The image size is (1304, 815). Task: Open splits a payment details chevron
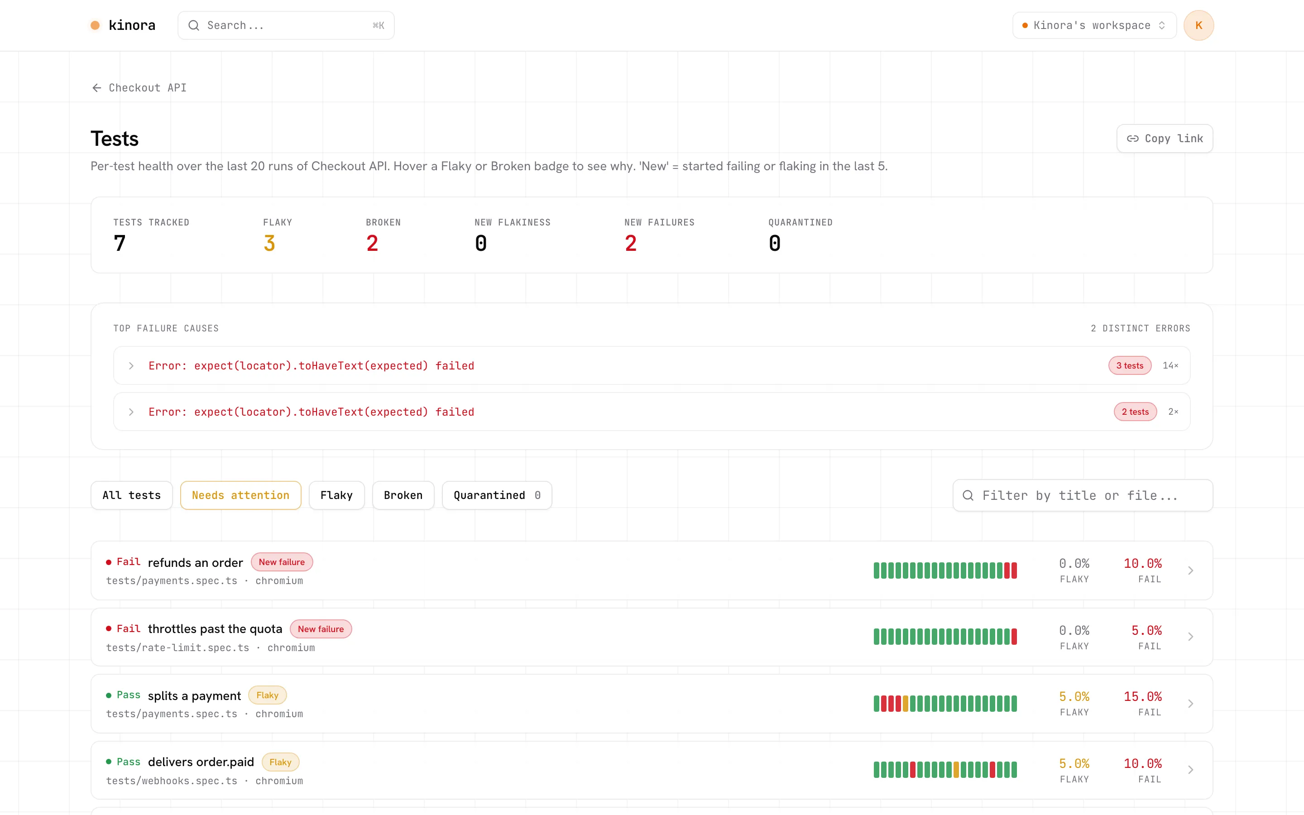1190,704
